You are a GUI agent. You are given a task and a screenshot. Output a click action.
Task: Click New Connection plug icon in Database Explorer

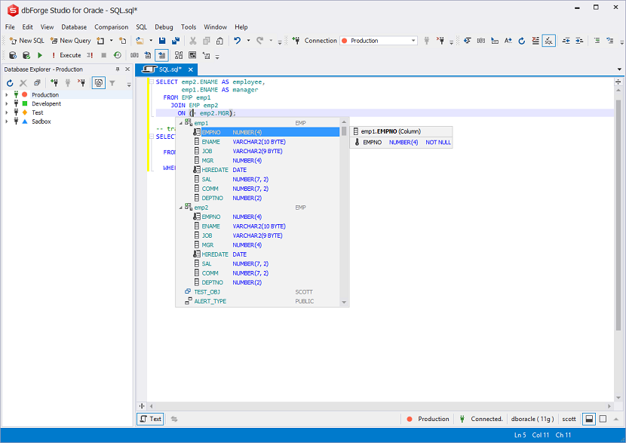click(x=54, y=83)
